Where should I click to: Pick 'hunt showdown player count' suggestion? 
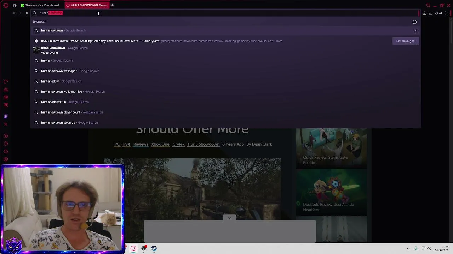click(x=225, y=112)
